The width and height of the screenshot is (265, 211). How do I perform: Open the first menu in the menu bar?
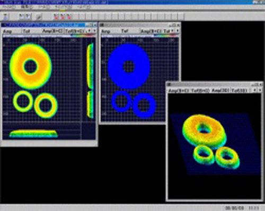9,7
